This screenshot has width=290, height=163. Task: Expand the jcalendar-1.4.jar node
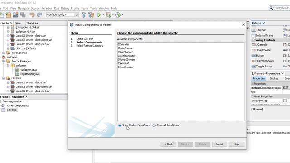8,31
